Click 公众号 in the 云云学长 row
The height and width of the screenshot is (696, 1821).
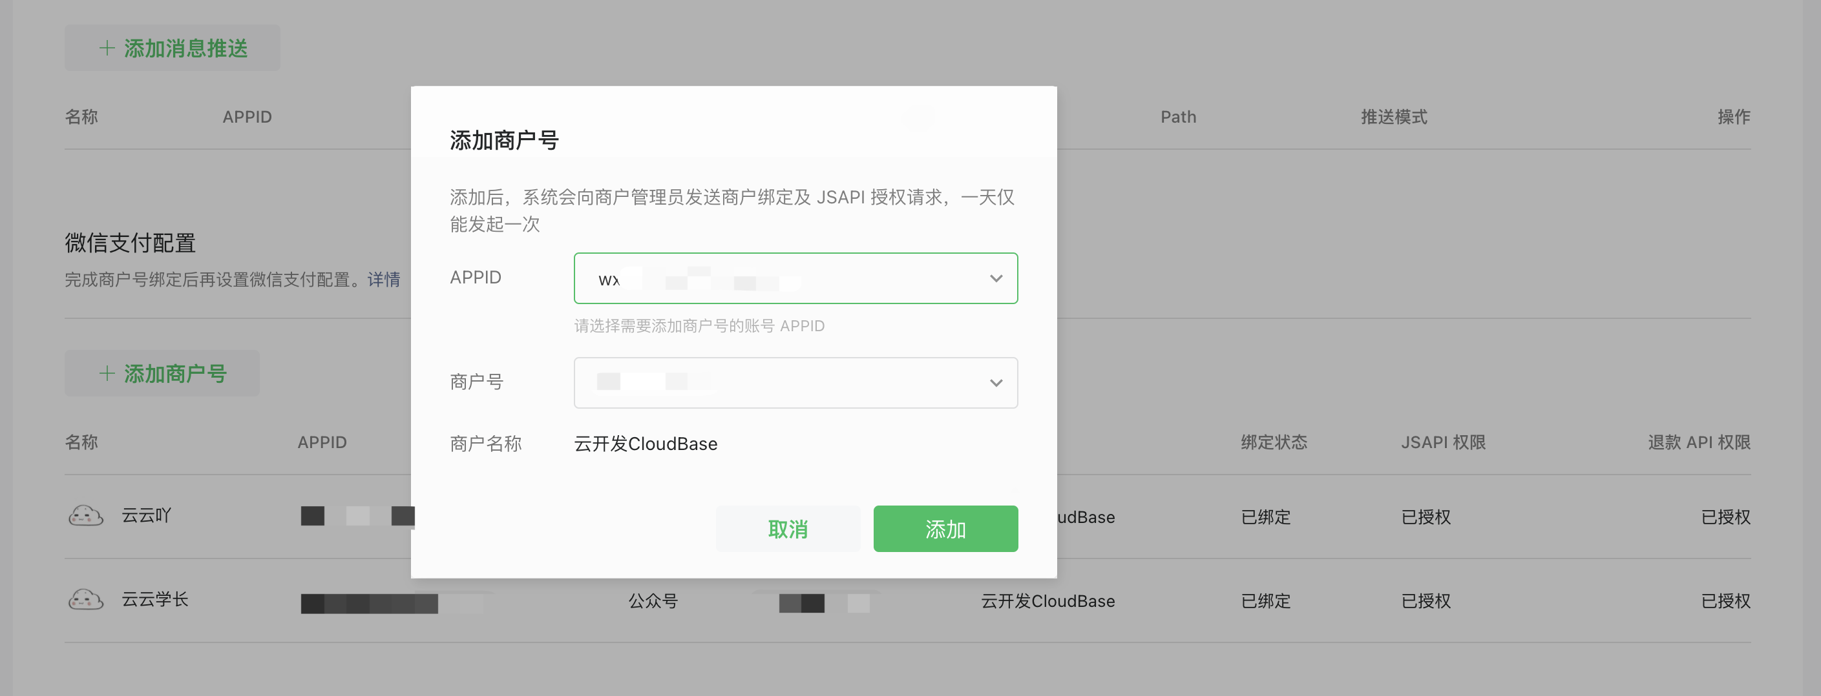click(653, 601)
